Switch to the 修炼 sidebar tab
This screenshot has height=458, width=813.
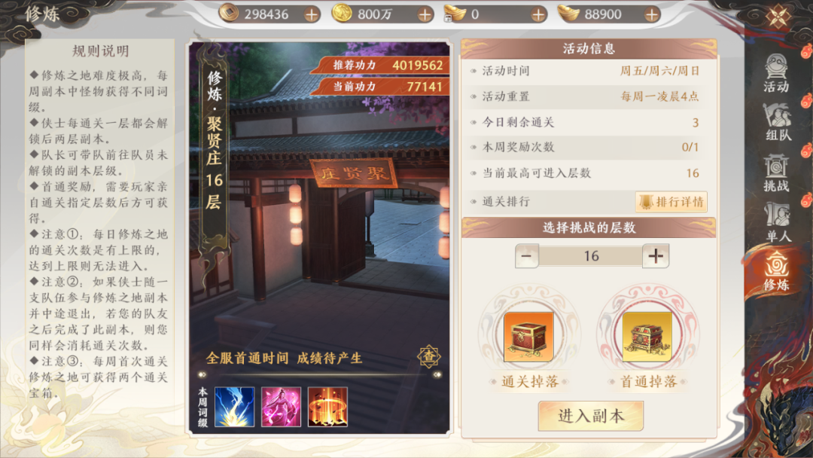tap(776, 271)
